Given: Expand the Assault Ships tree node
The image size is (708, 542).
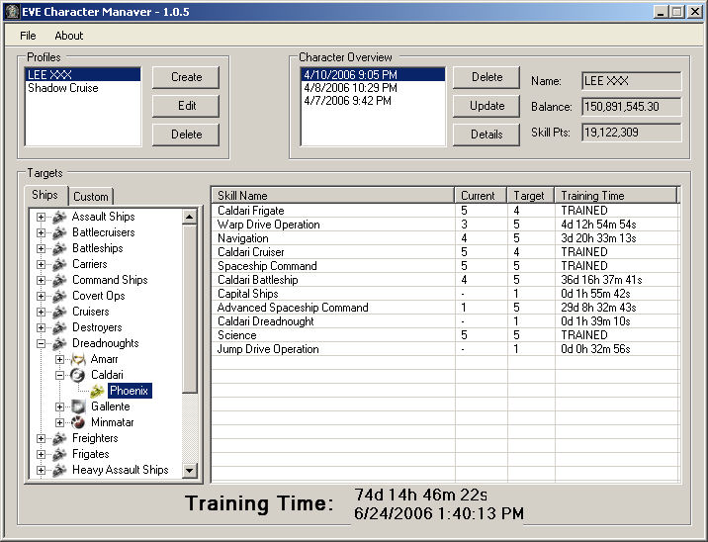Looking at the screenshot, I should pyautogui.click(x=41, y=217).
